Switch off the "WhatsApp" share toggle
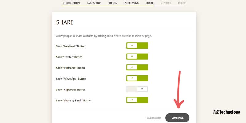 tap(137, 78)
